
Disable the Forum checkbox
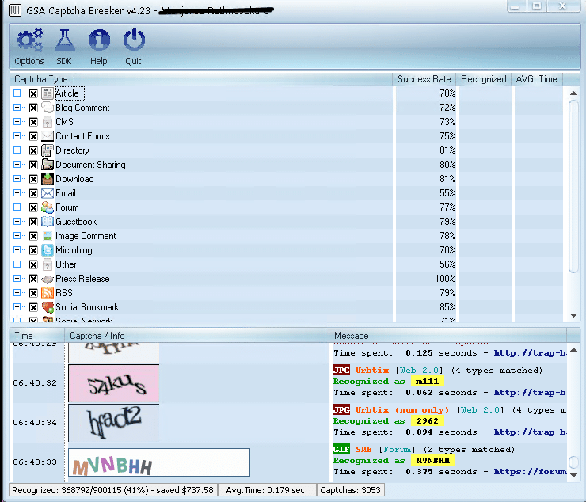pyautogui.click(x=33, y=207)
